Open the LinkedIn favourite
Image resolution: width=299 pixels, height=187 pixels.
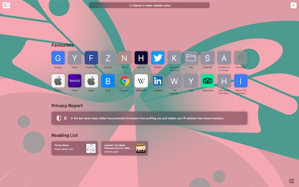[x=158, y=81]
